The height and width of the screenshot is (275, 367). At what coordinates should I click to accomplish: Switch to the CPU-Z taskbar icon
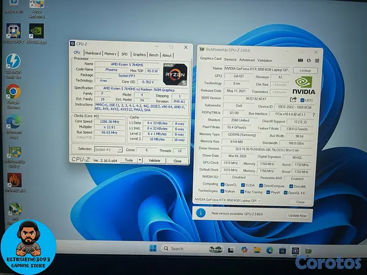pyautogui.click(x=295, y=251)
